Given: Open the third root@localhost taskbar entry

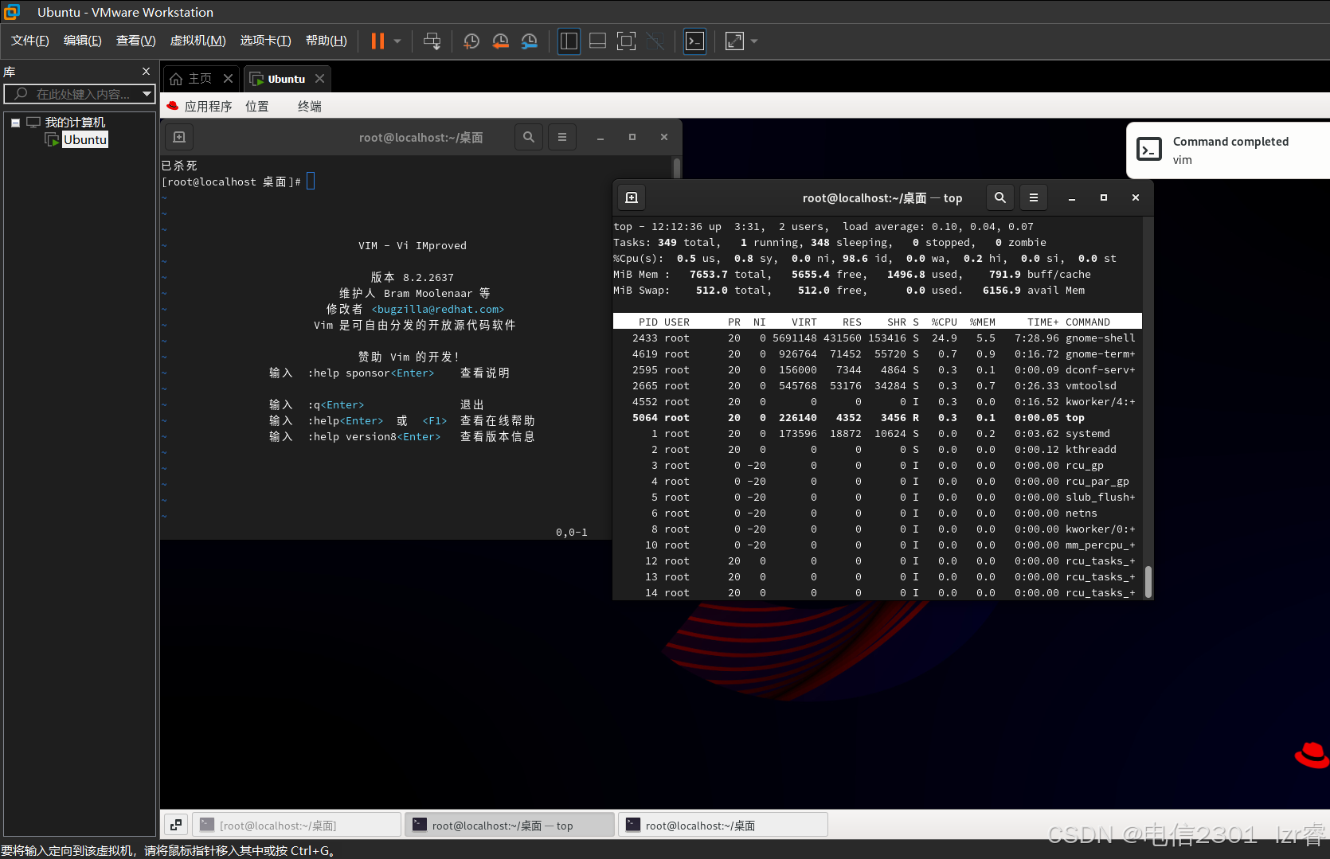Looking at the screenshot, I should (x=723, y=825).
